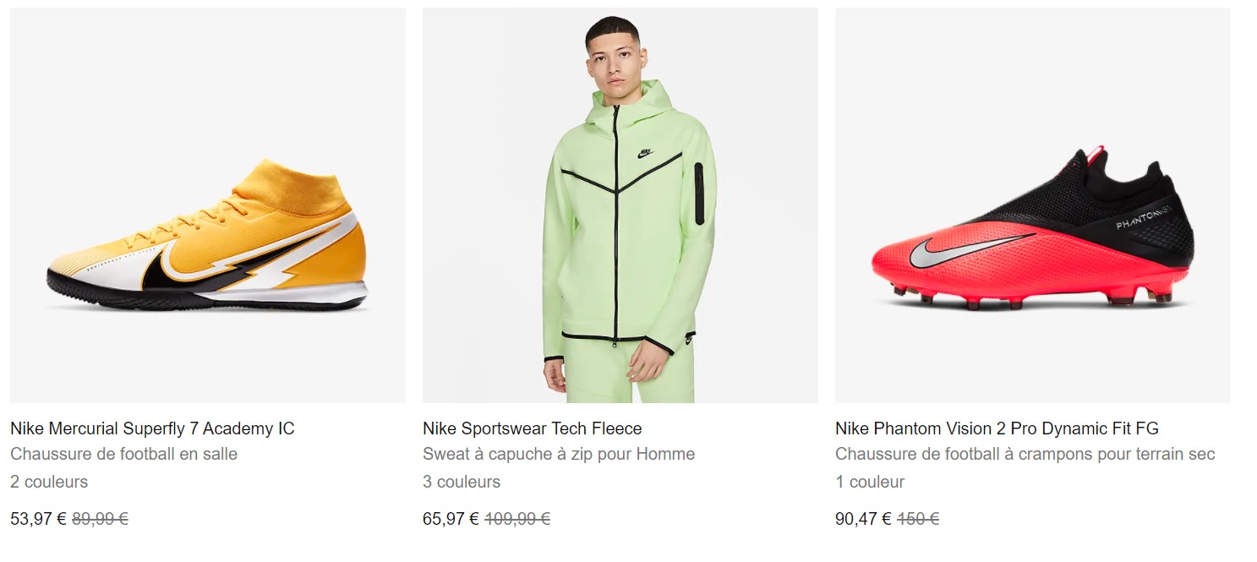Click the Nike Phantom Vision 2 Pro title
The image size is (1257, 562).
[x=997, y=428]
